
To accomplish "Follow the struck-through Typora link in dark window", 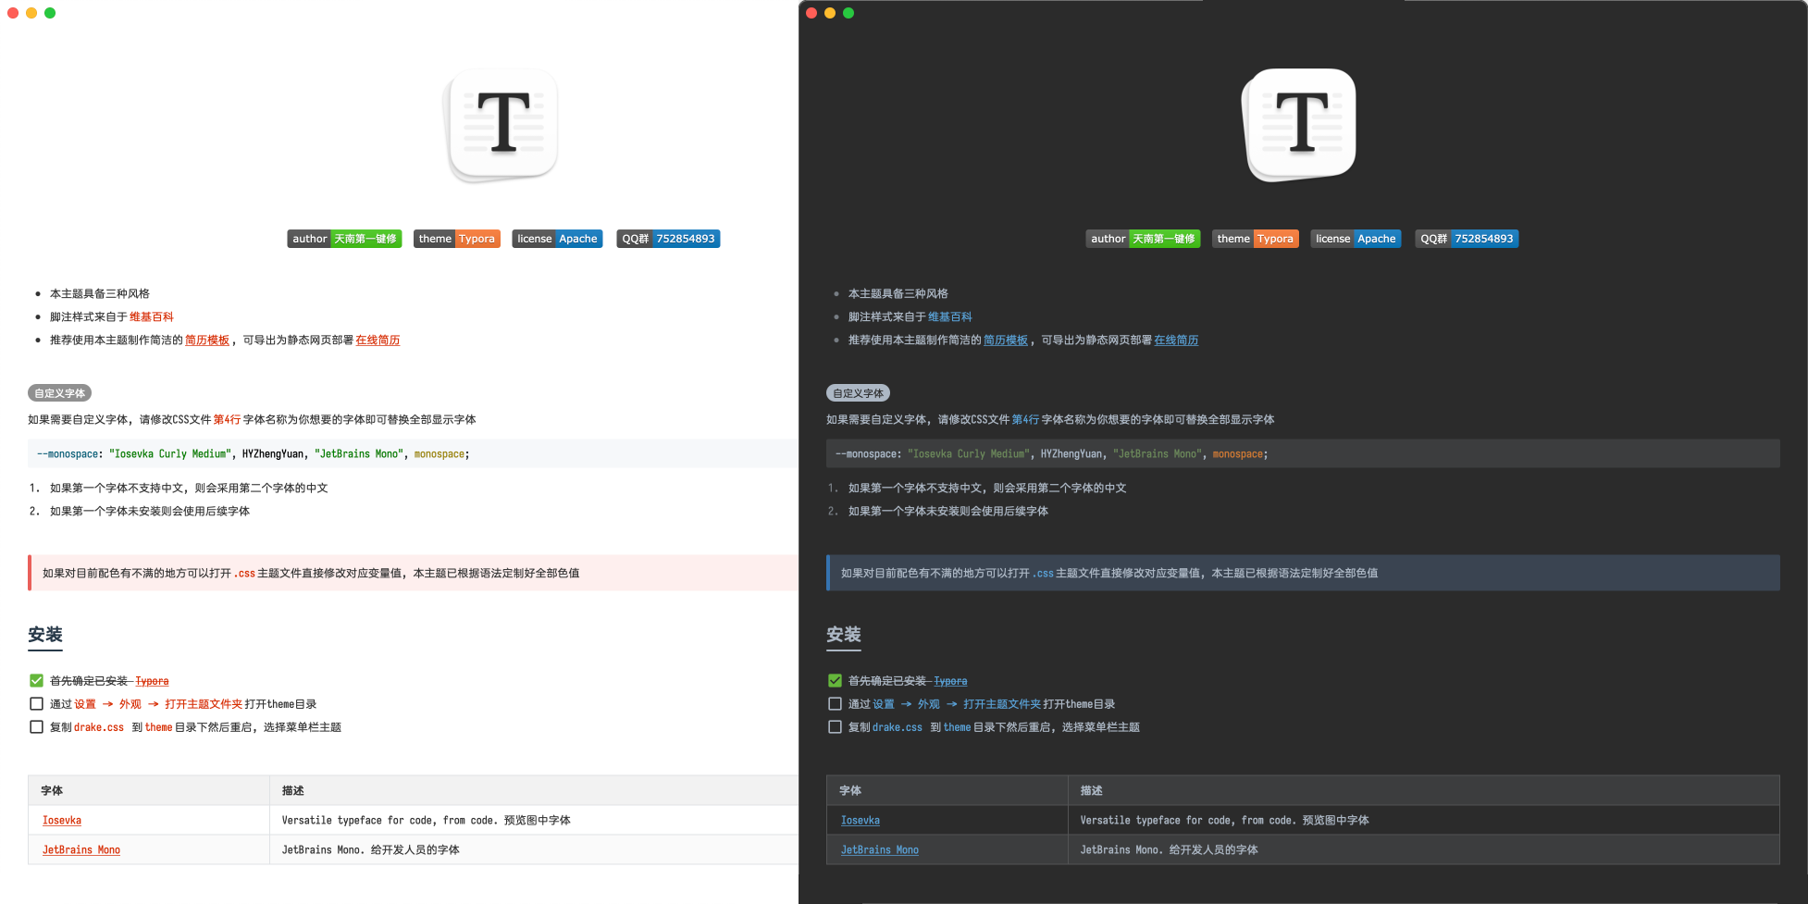I will [x=951, y=681].
